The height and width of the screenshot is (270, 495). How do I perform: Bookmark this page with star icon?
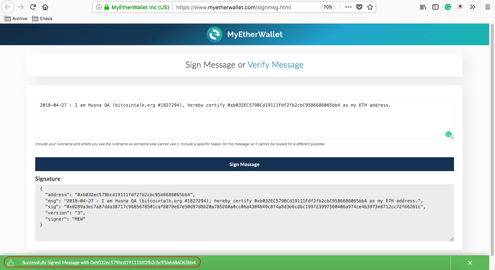370,7
